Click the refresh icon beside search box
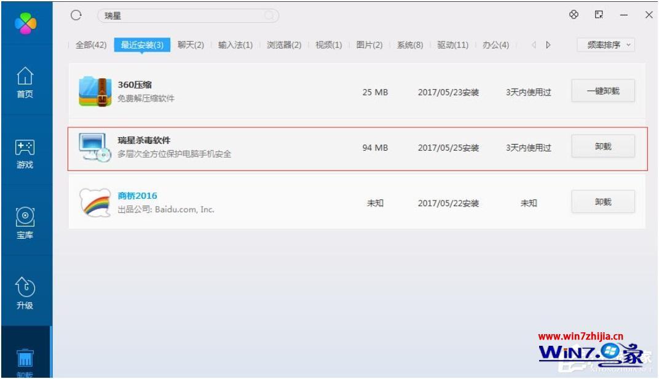Screen dimensions: 659x379 (x=76, y=15)
